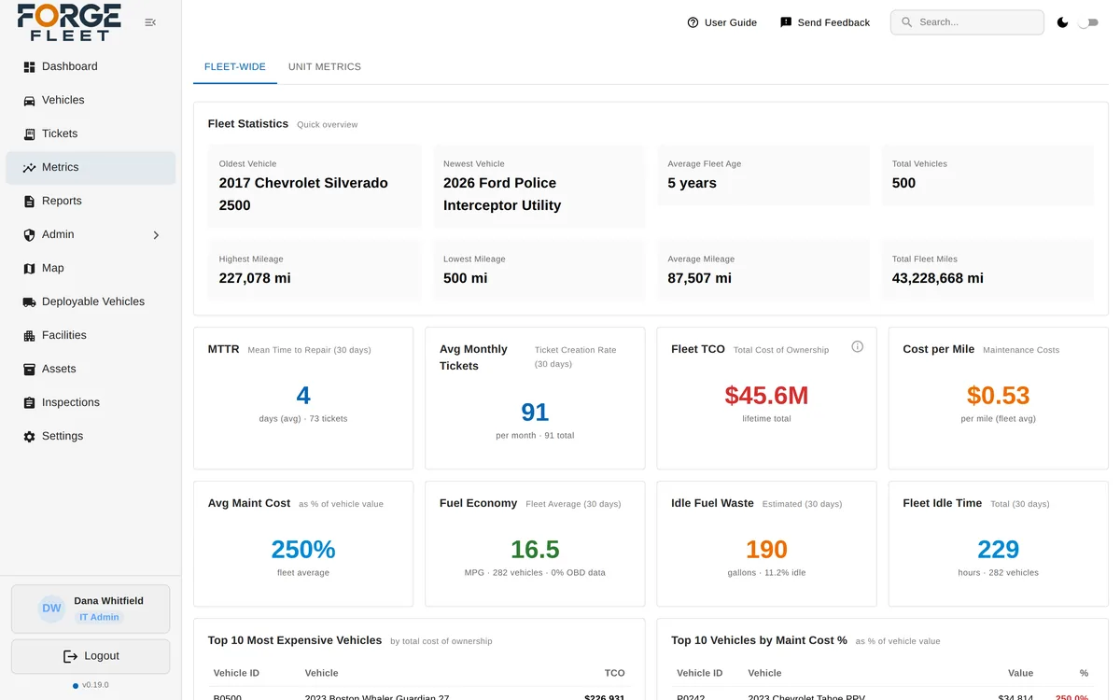1120x700 pixels.
Task: Open the Inspections page
Action: coord(91,403)
